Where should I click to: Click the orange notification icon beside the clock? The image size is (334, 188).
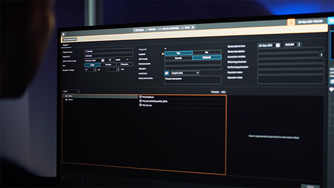point(291,22)
